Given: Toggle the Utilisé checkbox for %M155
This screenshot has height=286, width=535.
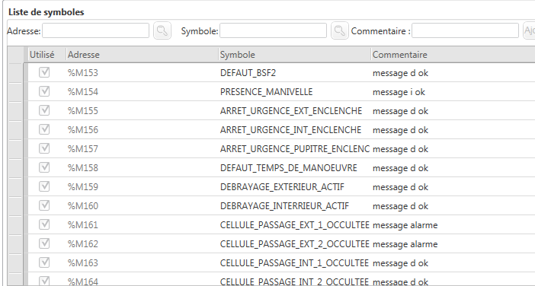Looking at the screenshot, I should pyautogui.click(x=44, y=110).
